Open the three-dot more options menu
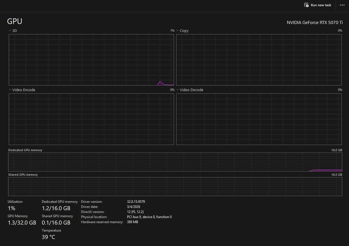This screenshot has height=246, width=349. (342, 5)
